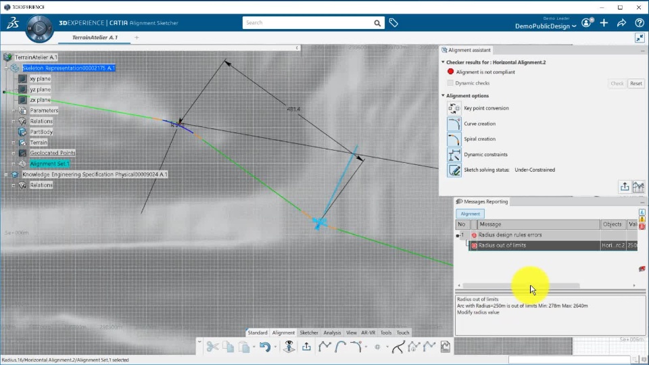649x365 pixels.
Task: Open the curve tool dropdown arrow
Action: pyautogui.click(x=366, y=347)
